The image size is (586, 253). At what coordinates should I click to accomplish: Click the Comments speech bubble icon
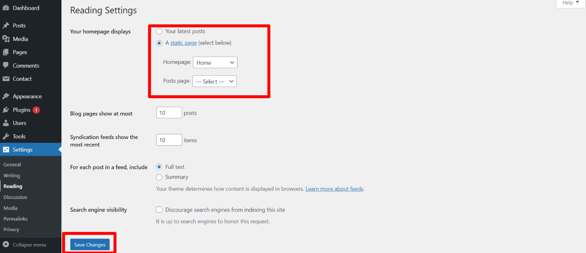[x=6, y=65]
